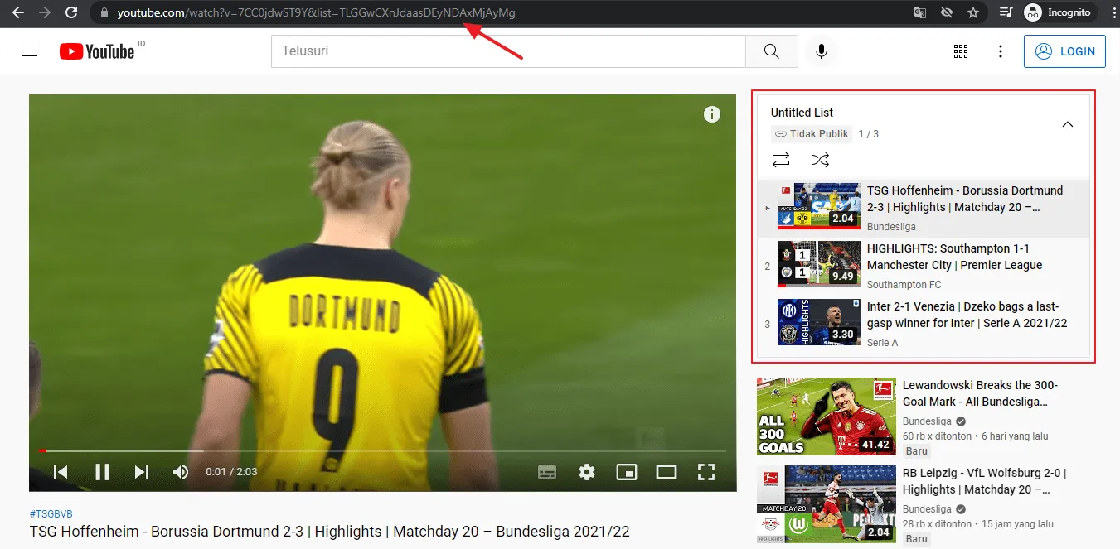The width and height of the screenshot is (1120, 549).
Task: Mute the player volume
Action: [181, 472]
